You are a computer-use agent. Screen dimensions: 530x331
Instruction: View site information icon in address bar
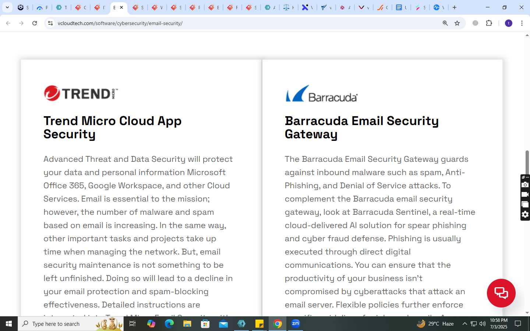coord(50,23)
